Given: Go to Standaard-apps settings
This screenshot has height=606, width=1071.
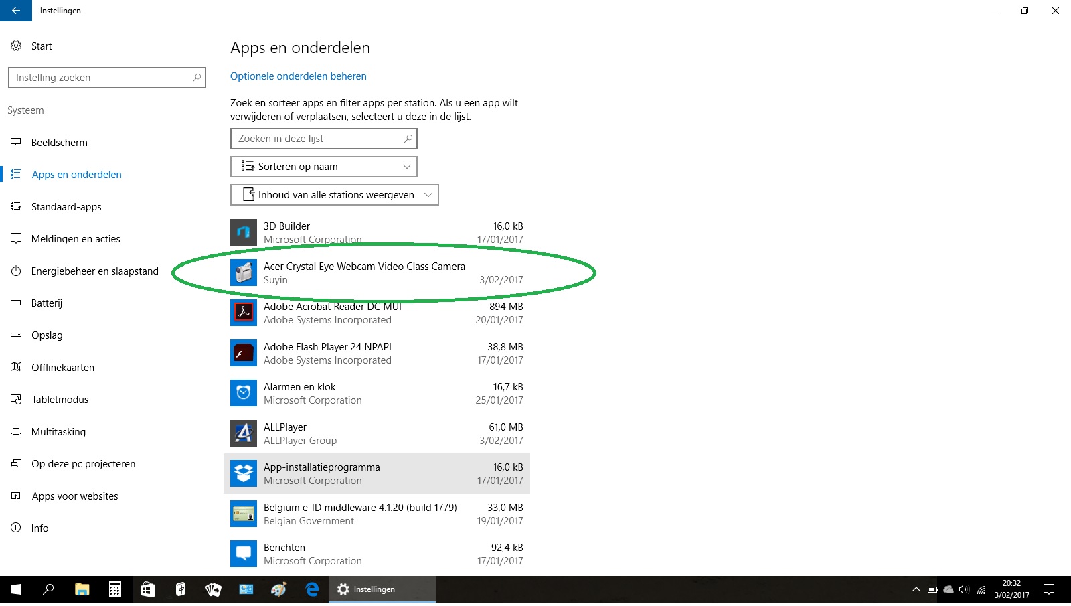Looking at the screenshot, I should (x=66, y=206).
